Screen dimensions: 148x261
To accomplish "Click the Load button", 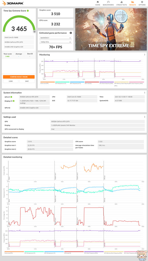I will click(x=11, y=81).
